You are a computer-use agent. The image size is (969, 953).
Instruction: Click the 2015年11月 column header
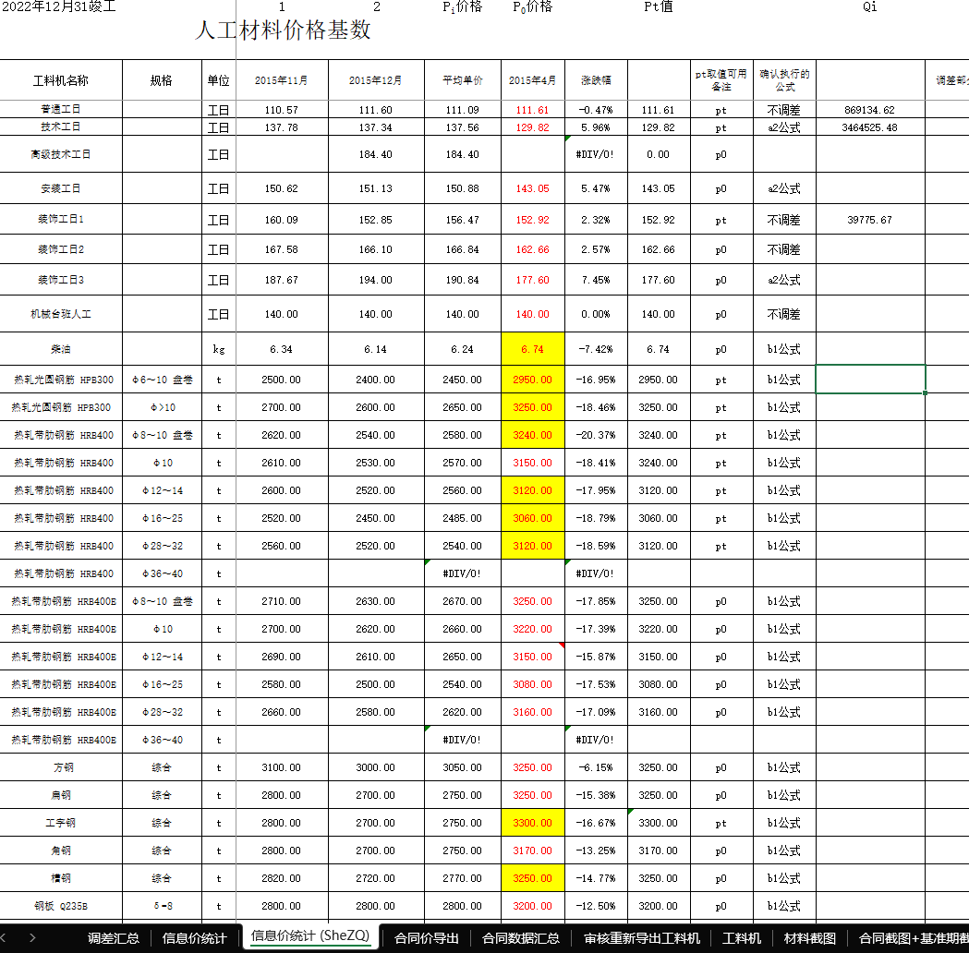coord(282,80)
